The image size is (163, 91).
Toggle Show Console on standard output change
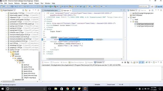140,62
